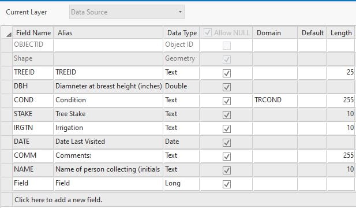Toggle Allow NULL for DATE row
Viewport: 356px width, 208px height.
[x=227, y=143]
